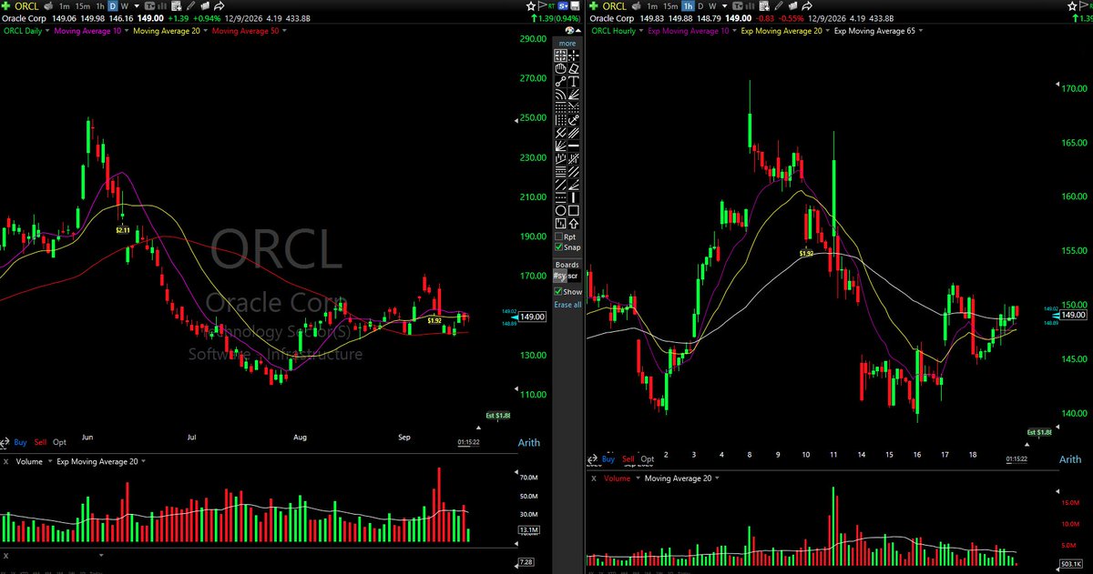
Task: Select the eraser drawing tool
Action: click(x=574, y=68)
